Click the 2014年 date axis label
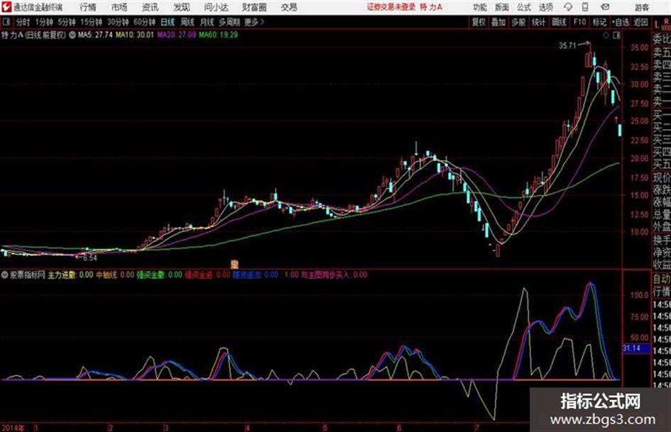 pyautogui.click(x=13, y=428)
